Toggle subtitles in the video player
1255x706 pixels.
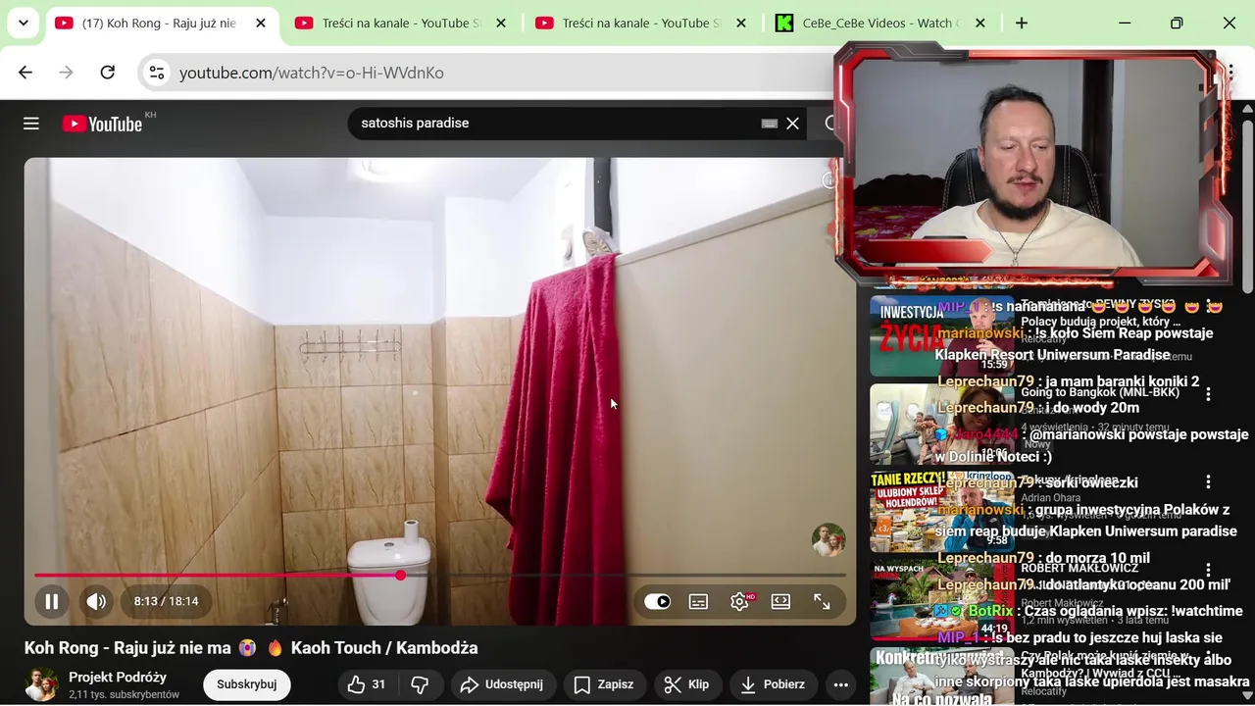698,602
